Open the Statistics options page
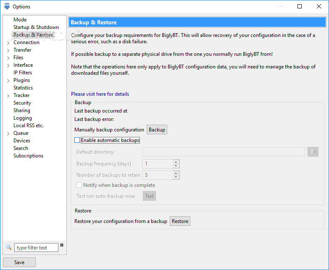This screenshot has width=329, height=270. [x=23, y=88]
